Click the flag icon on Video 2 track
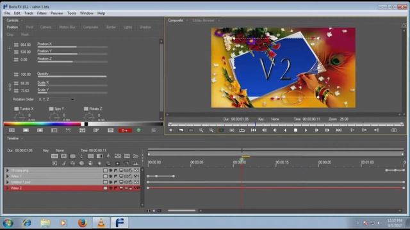Screen dimensions: 410x230 [x=115, y=188]
